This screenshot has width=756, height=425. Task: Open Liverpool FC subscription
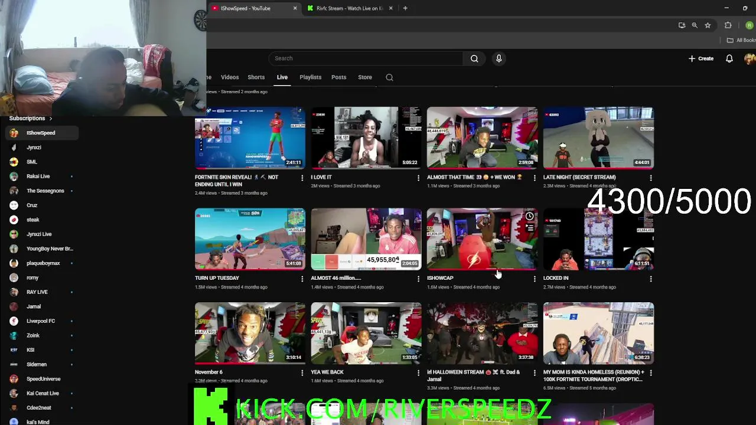41,321
